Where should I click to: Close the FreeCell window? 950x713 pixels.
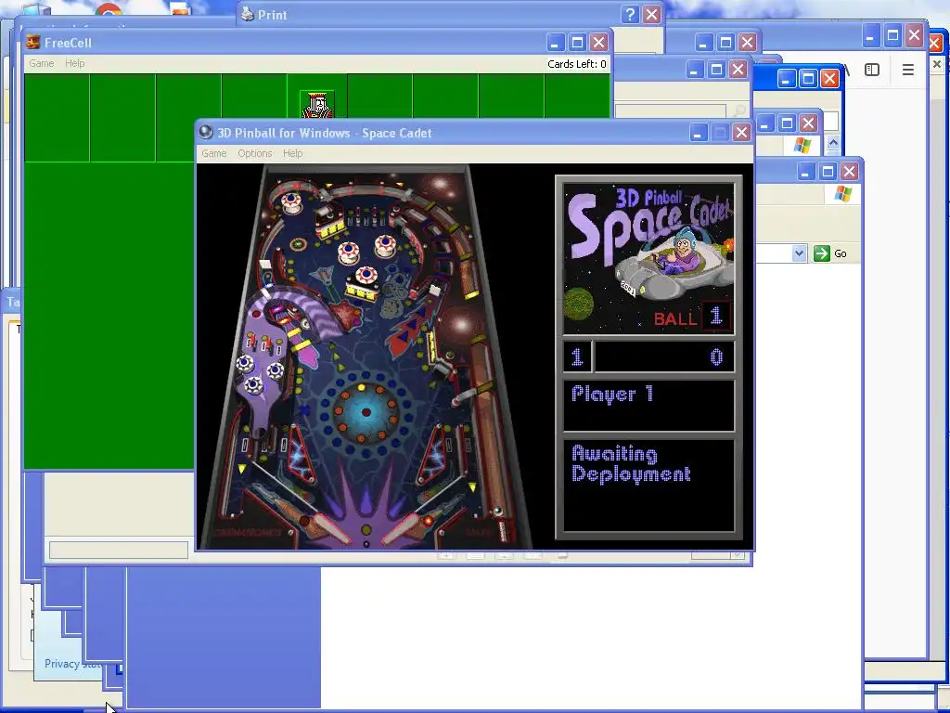tap(598, 43)
